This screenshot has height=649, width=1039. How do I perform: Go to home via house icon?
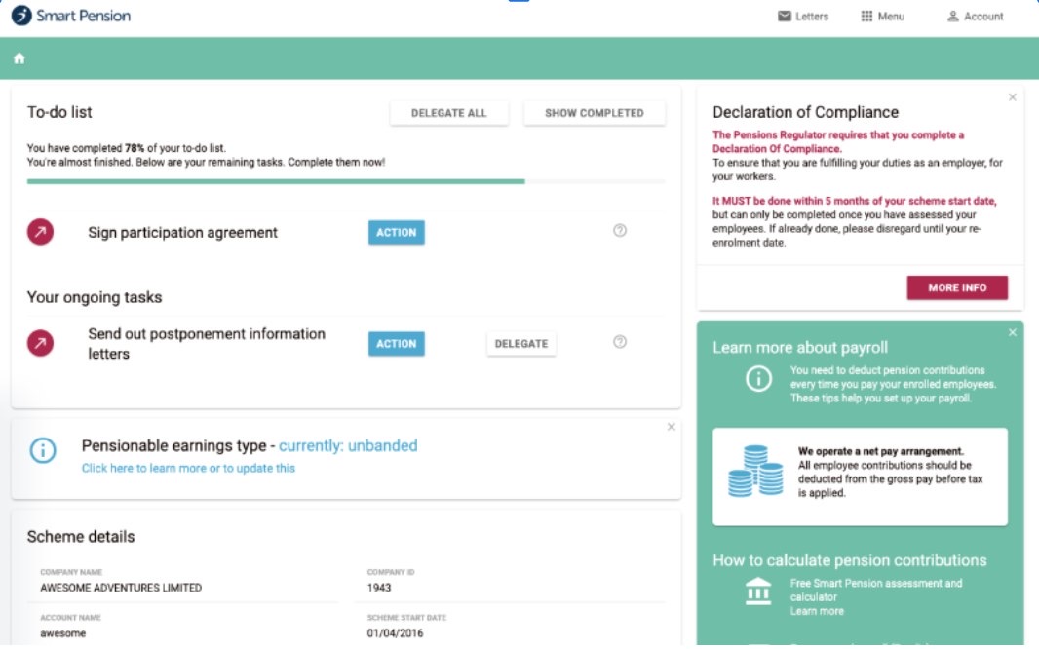(19, 58)
